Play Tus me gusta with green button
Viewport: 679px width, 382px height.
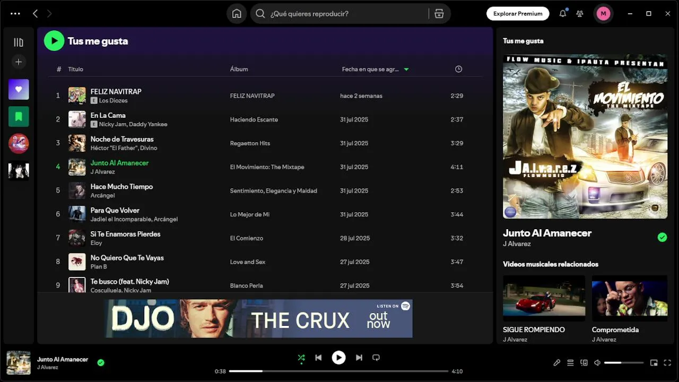pyautogui.click(x=54, y=41)
